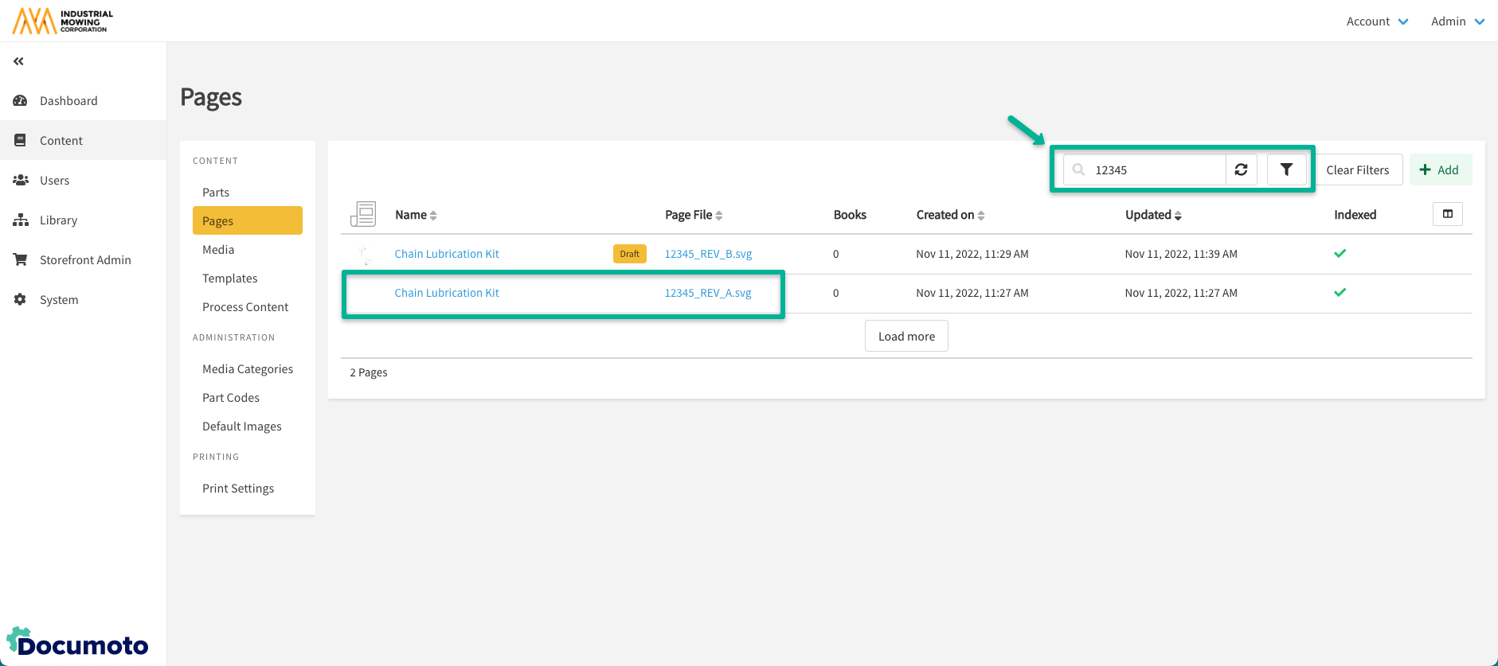Image resolution: width=1498 pixels, height=666 pixels.
Task: Click the search field containing 12345
Action: point(1155,169)
